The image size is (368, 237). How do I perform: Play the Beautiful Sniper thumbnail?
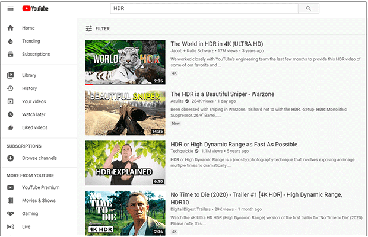pyautogui.click(x=125, y=113)
